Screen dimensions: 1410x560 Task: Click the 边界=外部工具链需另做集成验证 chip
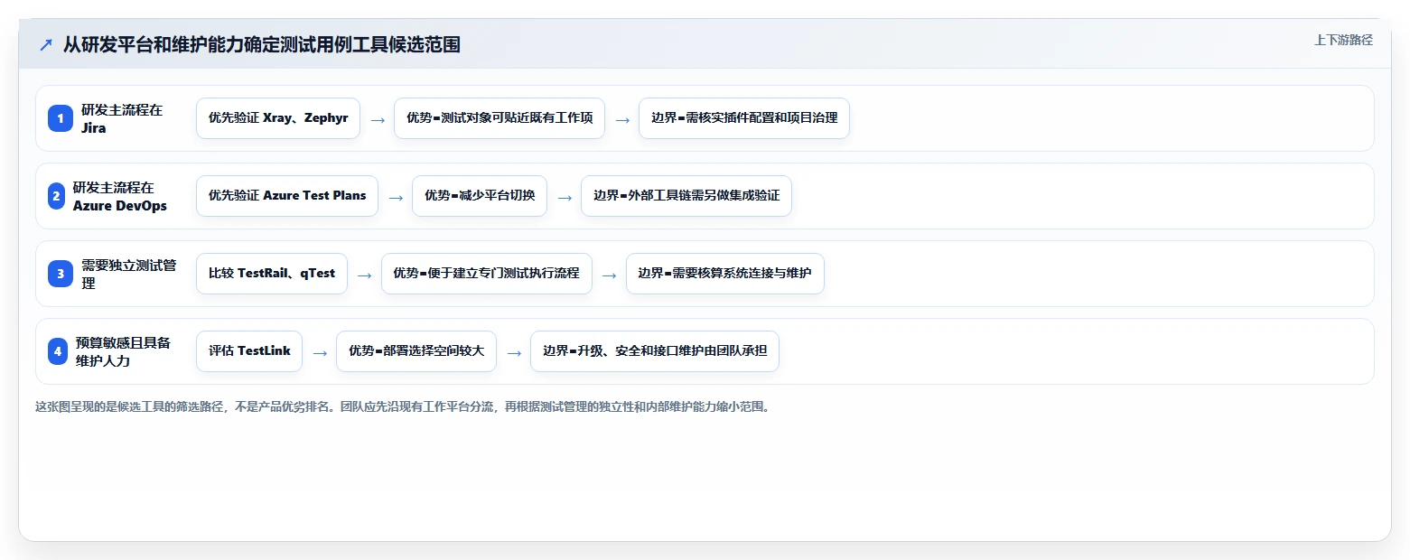[686, 196]
